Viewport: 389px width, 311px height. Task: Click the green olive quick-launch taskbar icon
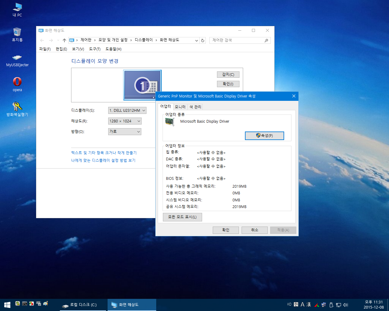[18, 303]
